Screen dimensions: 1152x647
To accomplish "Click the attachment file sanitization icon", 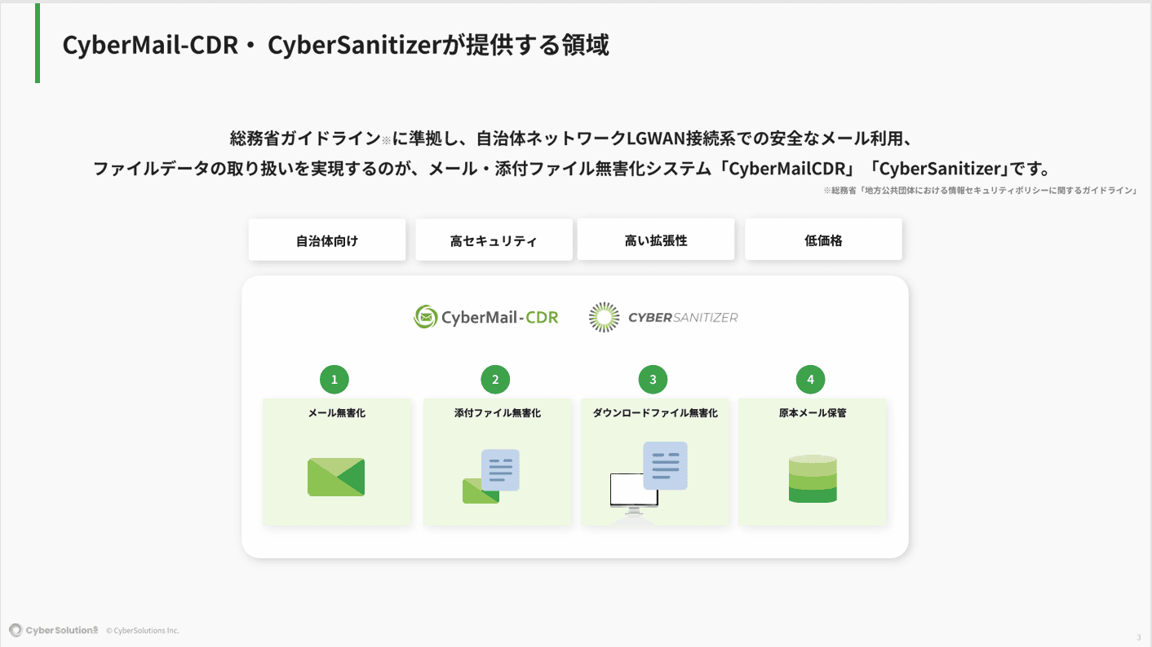I will [490, 477].
